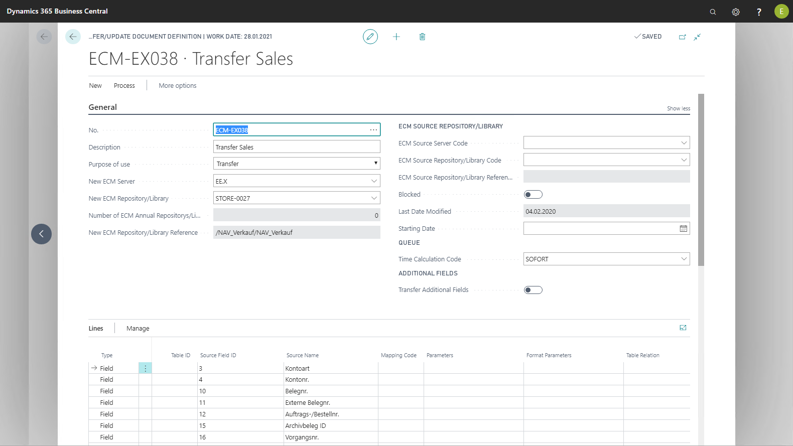
Task: Click the plus icon to create new record
Action: [x=396, y=37]
